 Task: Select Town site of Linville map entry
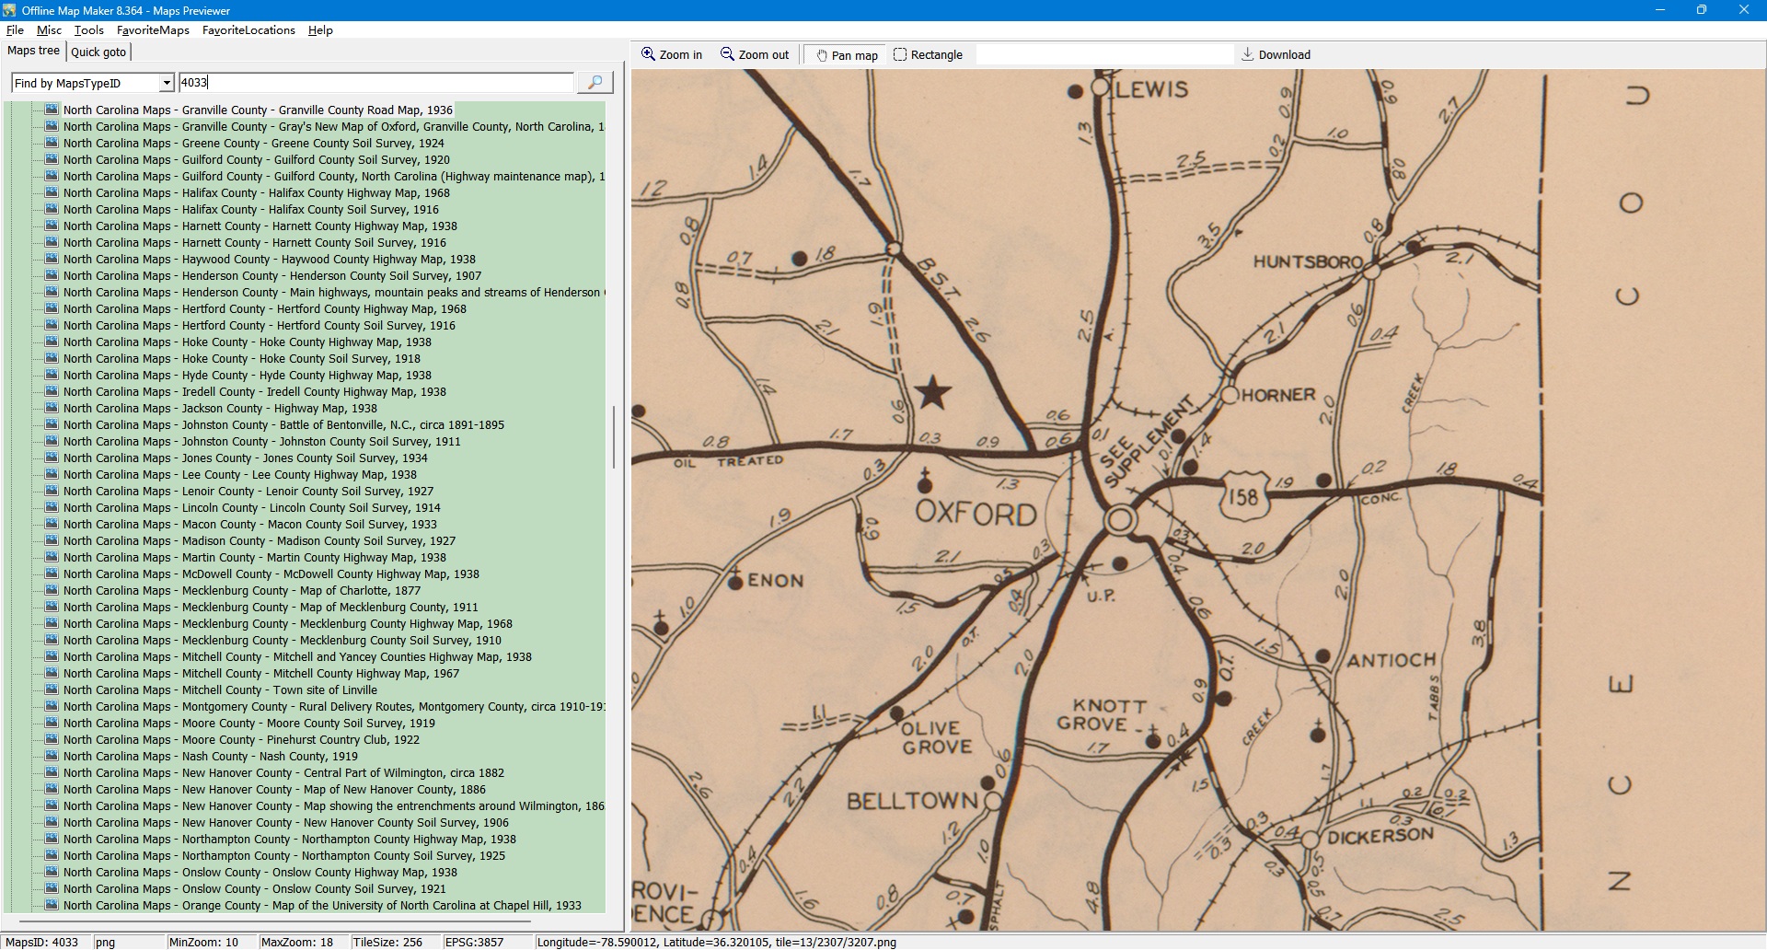(x=220, y=690)
